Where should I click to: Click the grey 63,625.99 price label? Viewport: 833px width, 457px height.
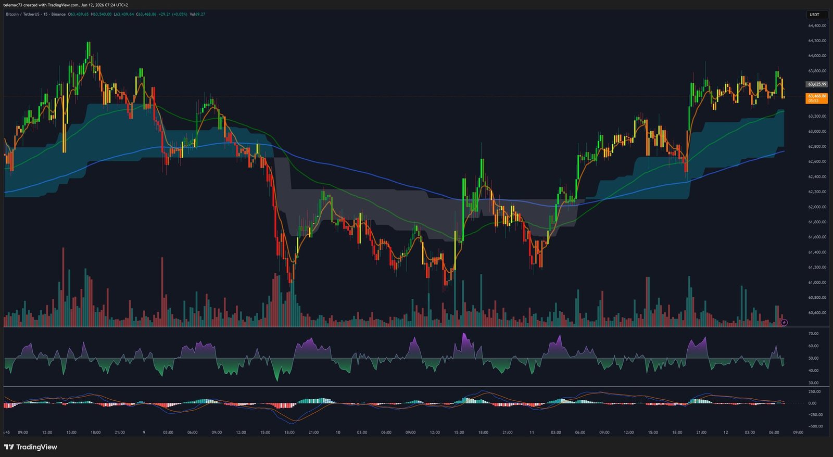pyautogui.click(x=817, y=84)
